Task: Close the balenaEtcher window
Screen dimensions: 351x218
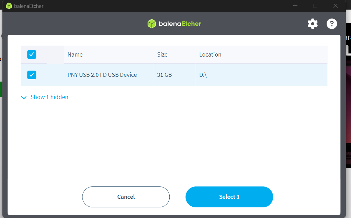Action: tap(336, 6)
